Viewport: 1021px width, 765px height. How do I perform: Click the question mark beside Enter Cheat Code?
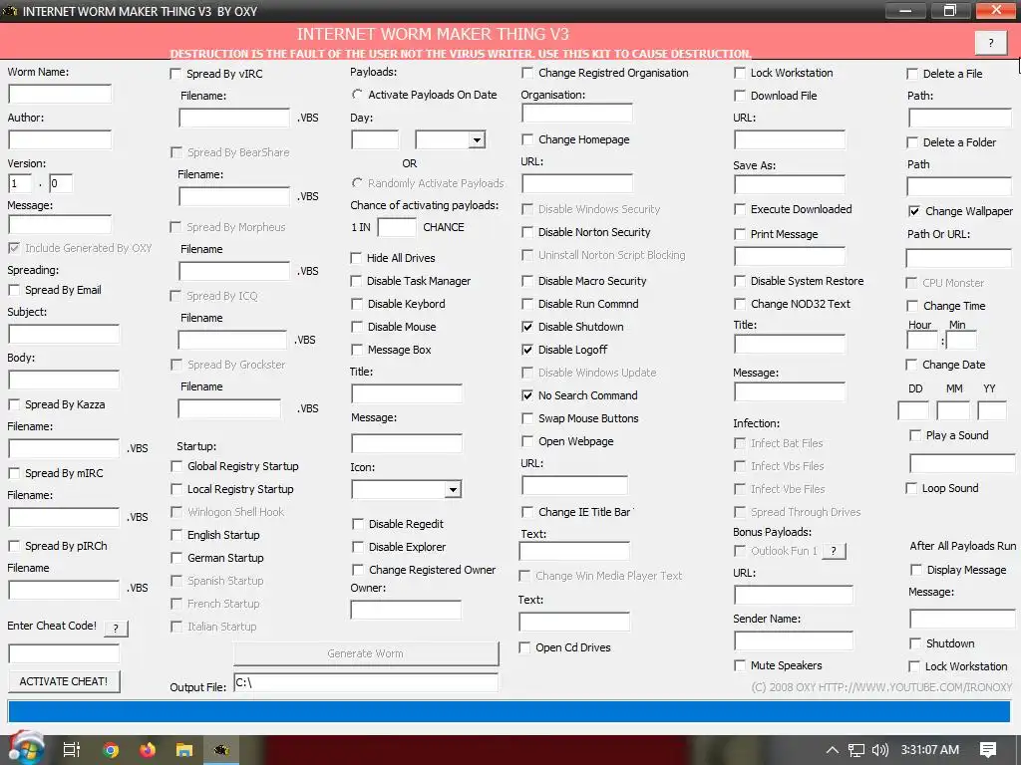(x=116, y=628)
